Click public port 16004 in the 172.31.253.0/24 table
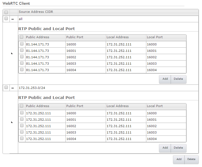202x167 pixels. coord(71,139)
